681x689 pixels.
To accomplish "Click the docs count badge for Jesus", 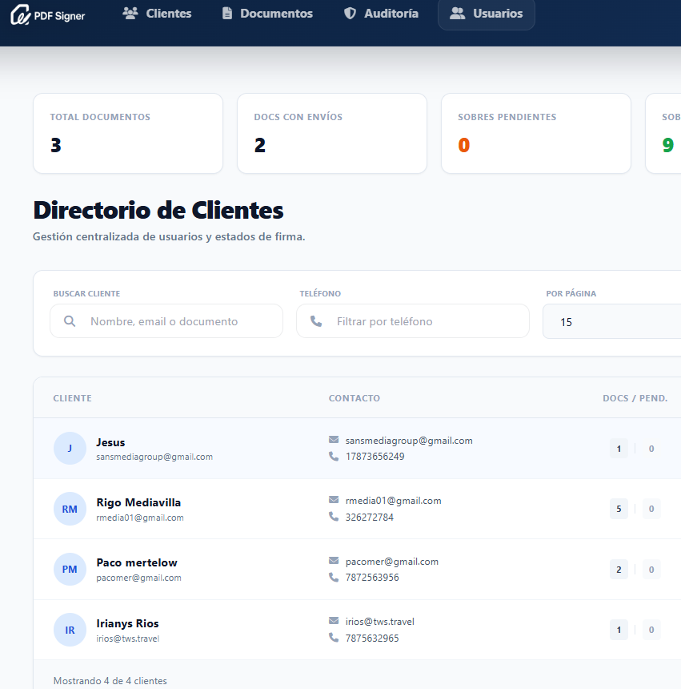I will pyautogui.click(x=619, y=449).
